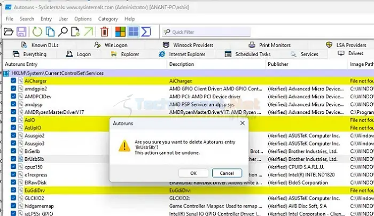The width and height of the screenshot is (374, 216).
Task: Switch to the Everything tab
Action: pyautogui.click(x=29, y=54)
